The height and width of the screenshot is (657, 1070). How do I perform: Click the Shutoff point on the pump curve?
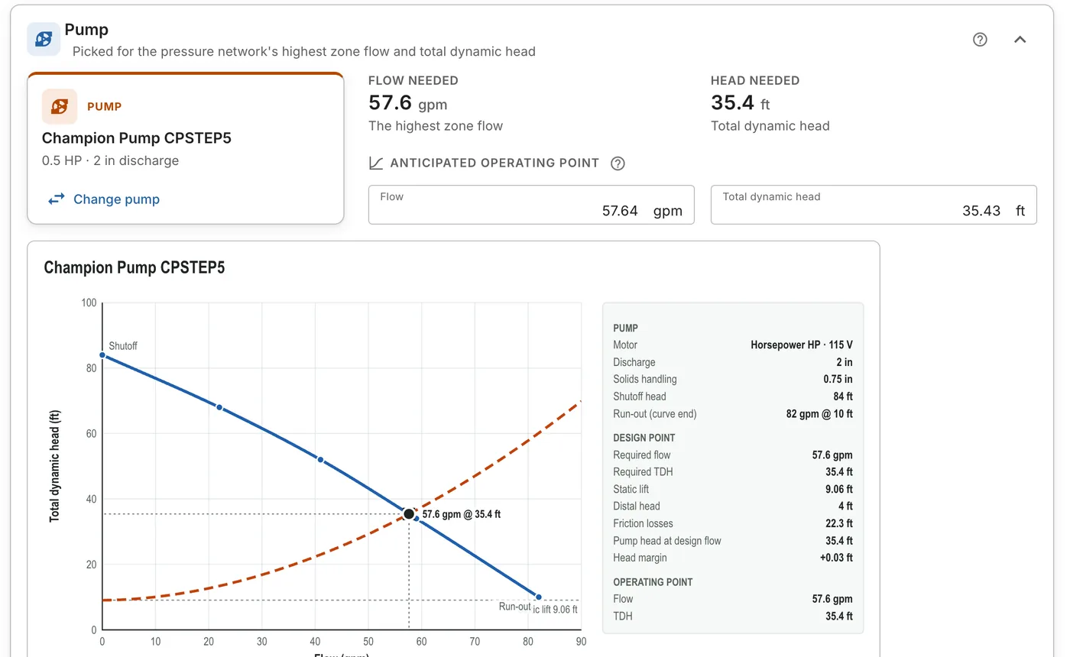tap(102, 354)
